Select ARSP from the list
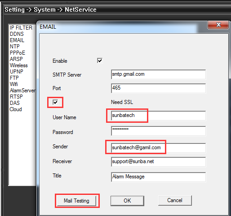 point(16,59)
